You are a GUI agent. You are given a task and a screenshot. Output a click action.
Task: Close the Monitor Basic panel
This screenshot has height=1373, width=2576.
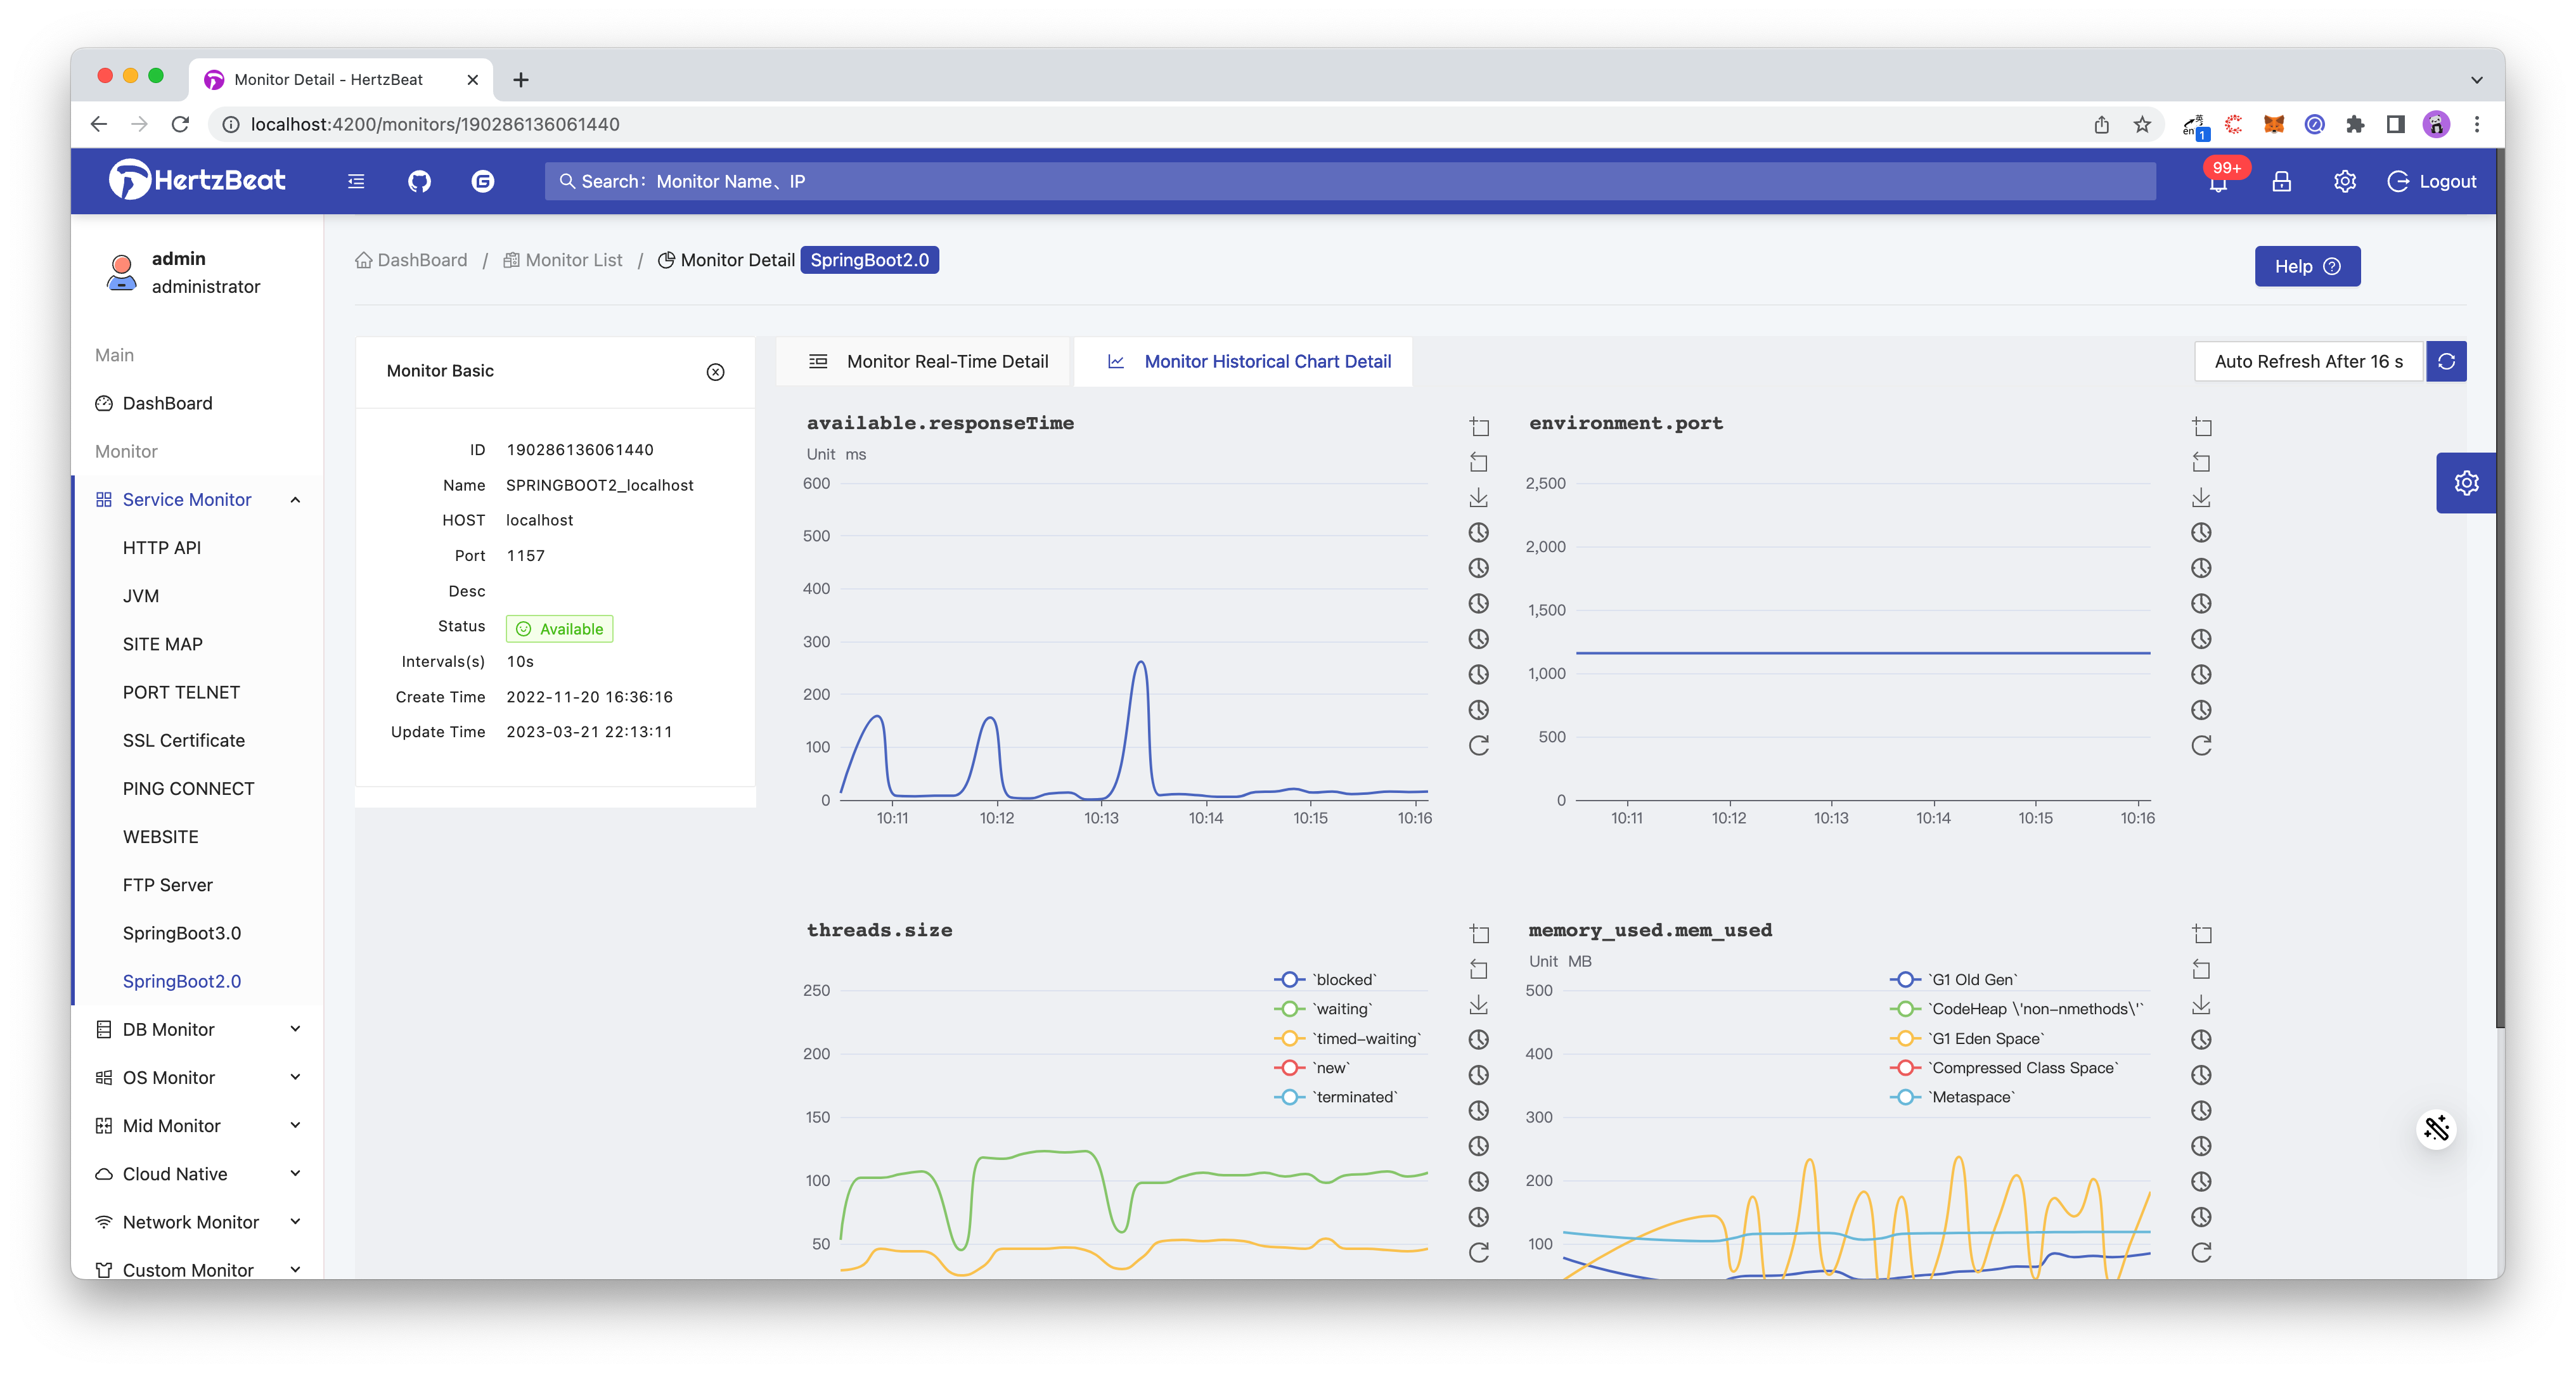715,371
